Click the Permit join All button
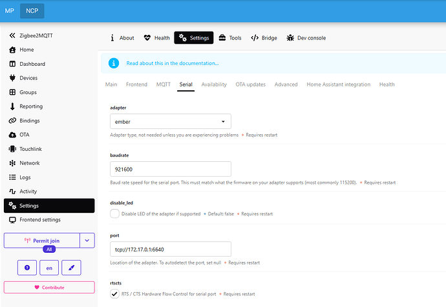This screenshot has height=307, width=446. pyautogui.click(x=49, y=250)
